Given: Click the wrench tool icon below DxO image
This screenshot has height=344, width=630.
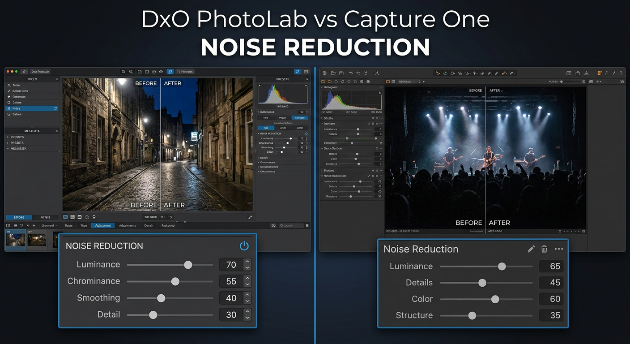Looking at the screenshot, I should (250, 217).
